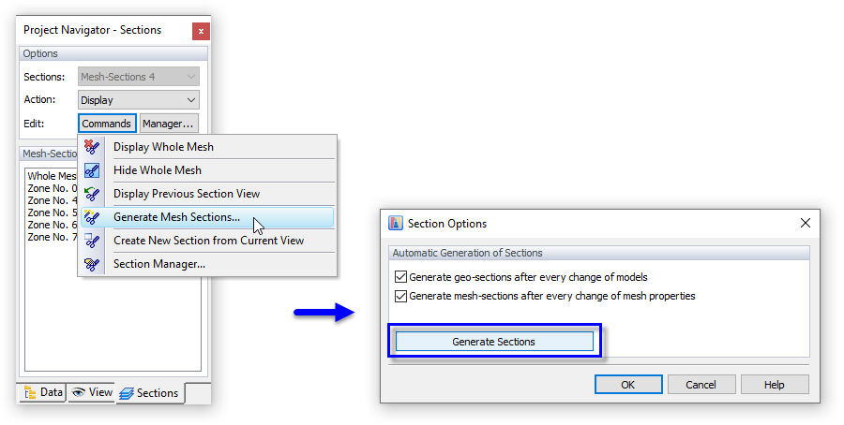Choose Generate Mesh Sections from the menu
Screen dimensions: 844x425
click(176, 217)
